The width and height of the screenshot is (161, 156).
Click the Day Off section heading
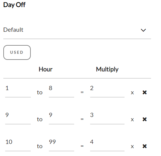(14, 5)
